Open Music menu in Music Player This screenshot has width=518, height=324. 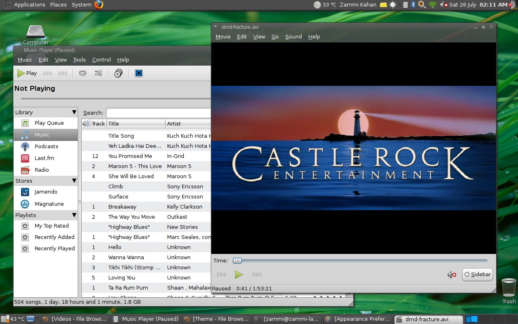[25, 60]
